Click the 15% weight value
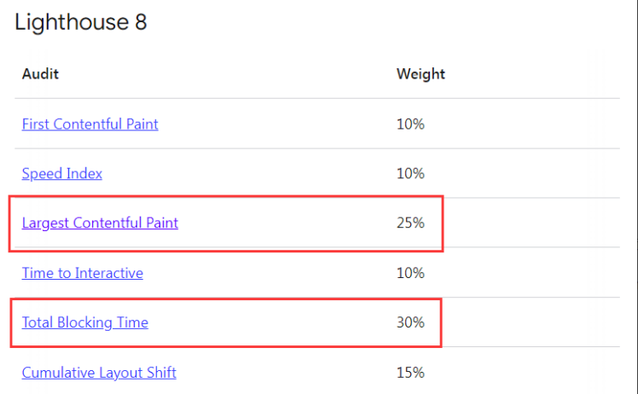The height and width of the screenshot is (394, 638). pyautogui.click(x=410, y=373)
